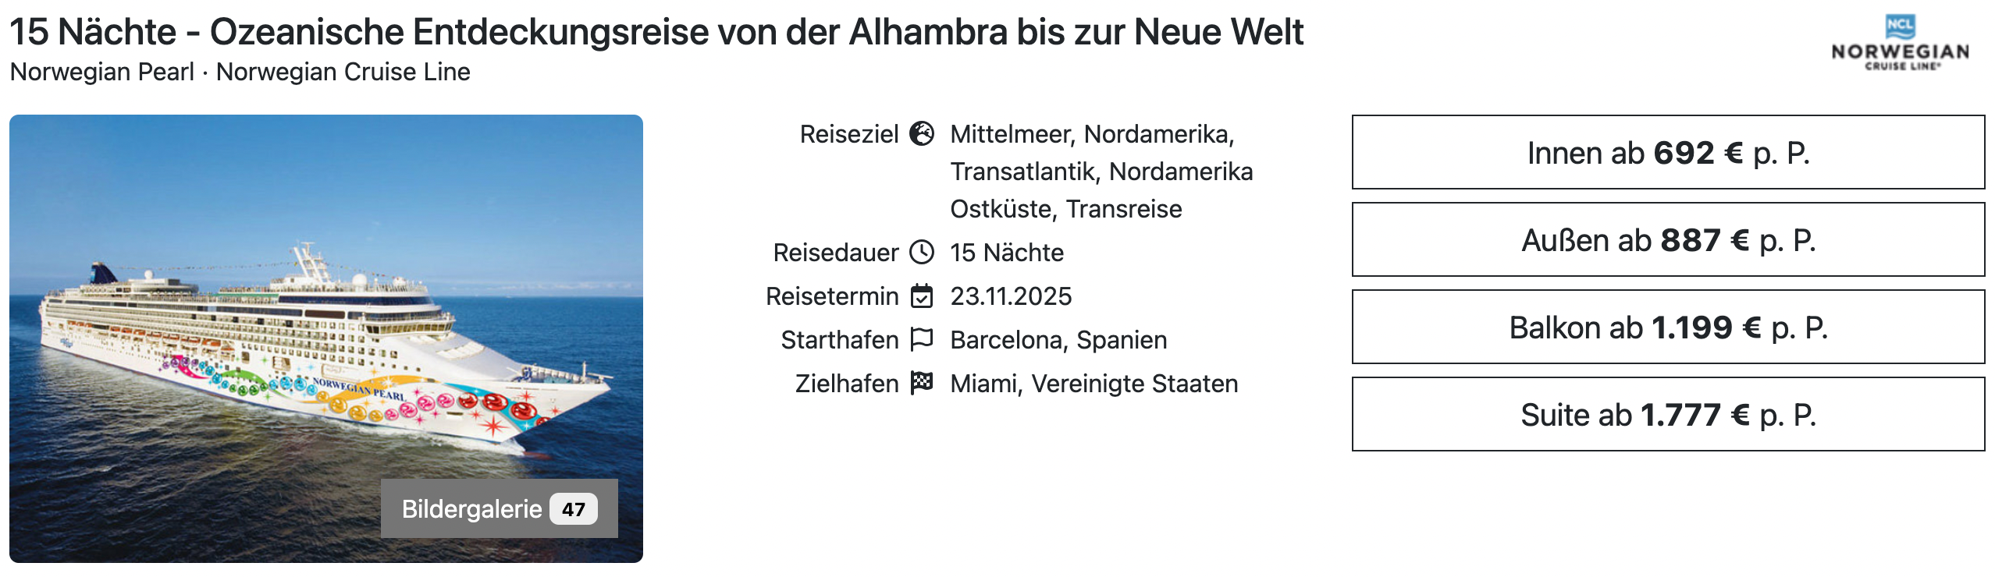Open the Bildergalerie overlay button
Viewport: 1995px width, 577px height.
tap(472, 509)
